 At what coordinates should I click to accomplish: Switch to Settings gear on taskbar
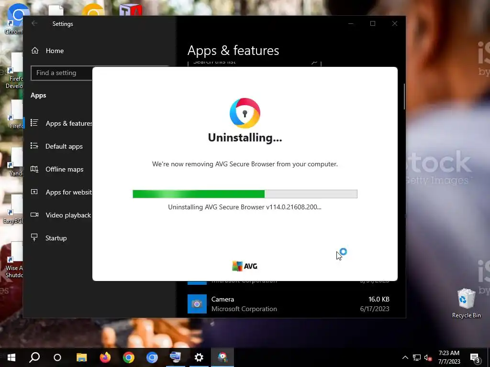coord(199,357)
